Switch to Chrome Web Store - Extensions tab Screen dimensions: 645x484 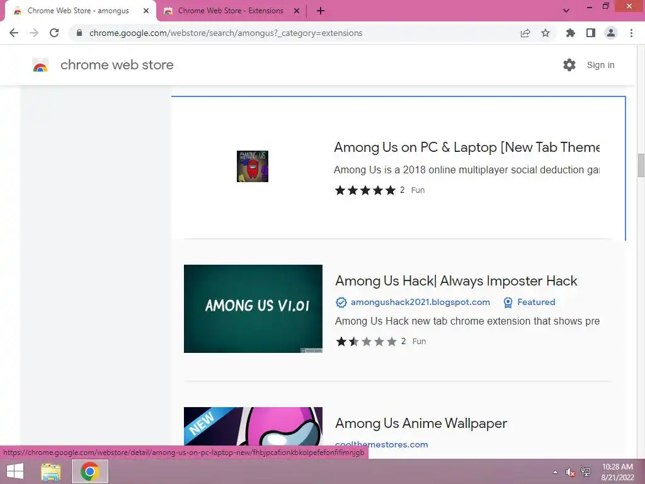coord(231,11)
